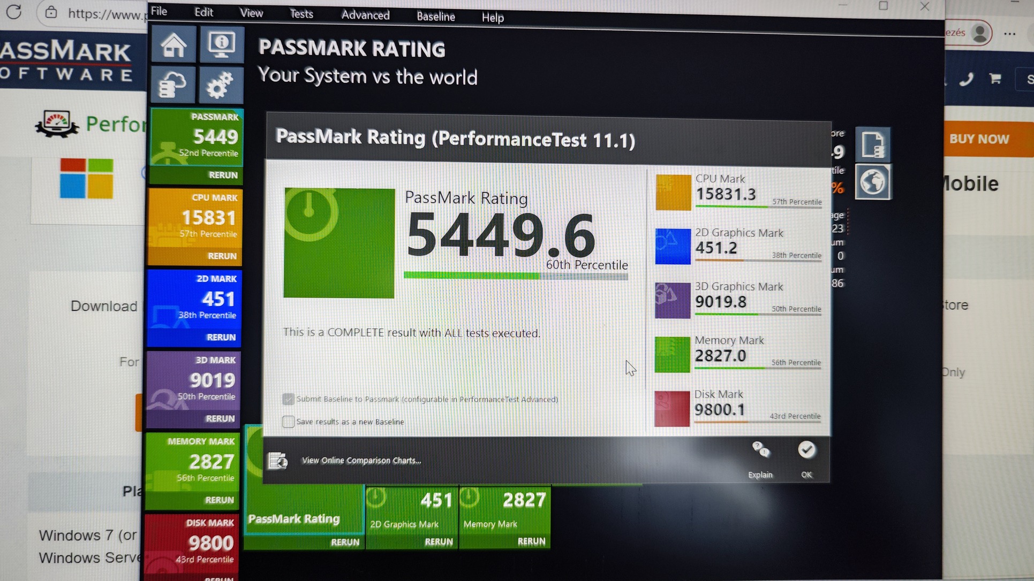
Task: Open the Tests menu
Action: [301, 14]
